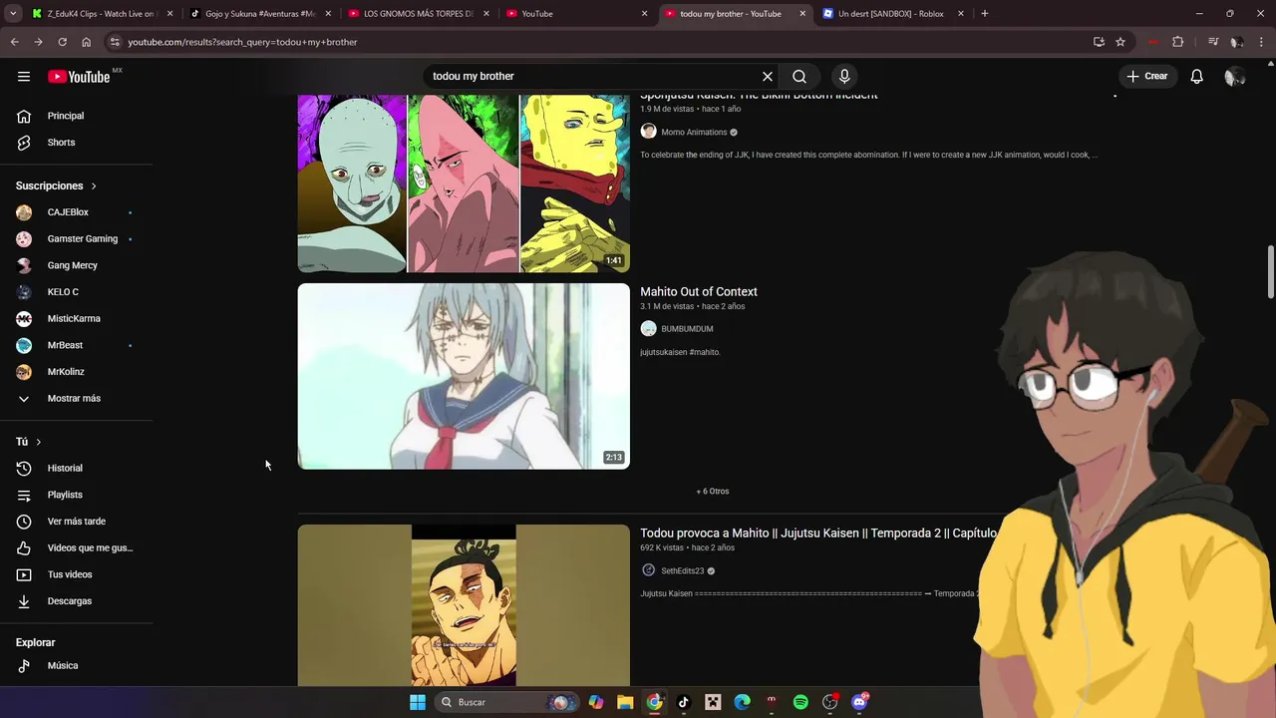Image resolution: width=1276 pixels, height=718 pixels.
Task: Click the taskbar Buscar search box
Action: (504, 702)
